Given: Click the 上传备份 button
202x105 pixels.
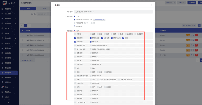Looking at the screenshot, I should tap(181, 3).
